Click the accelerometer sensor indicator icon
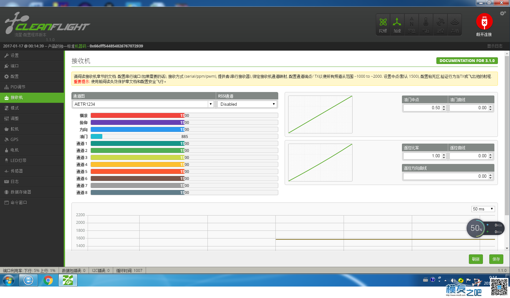The width and height of the screenshot is (510, 298). tap(397, 25)
